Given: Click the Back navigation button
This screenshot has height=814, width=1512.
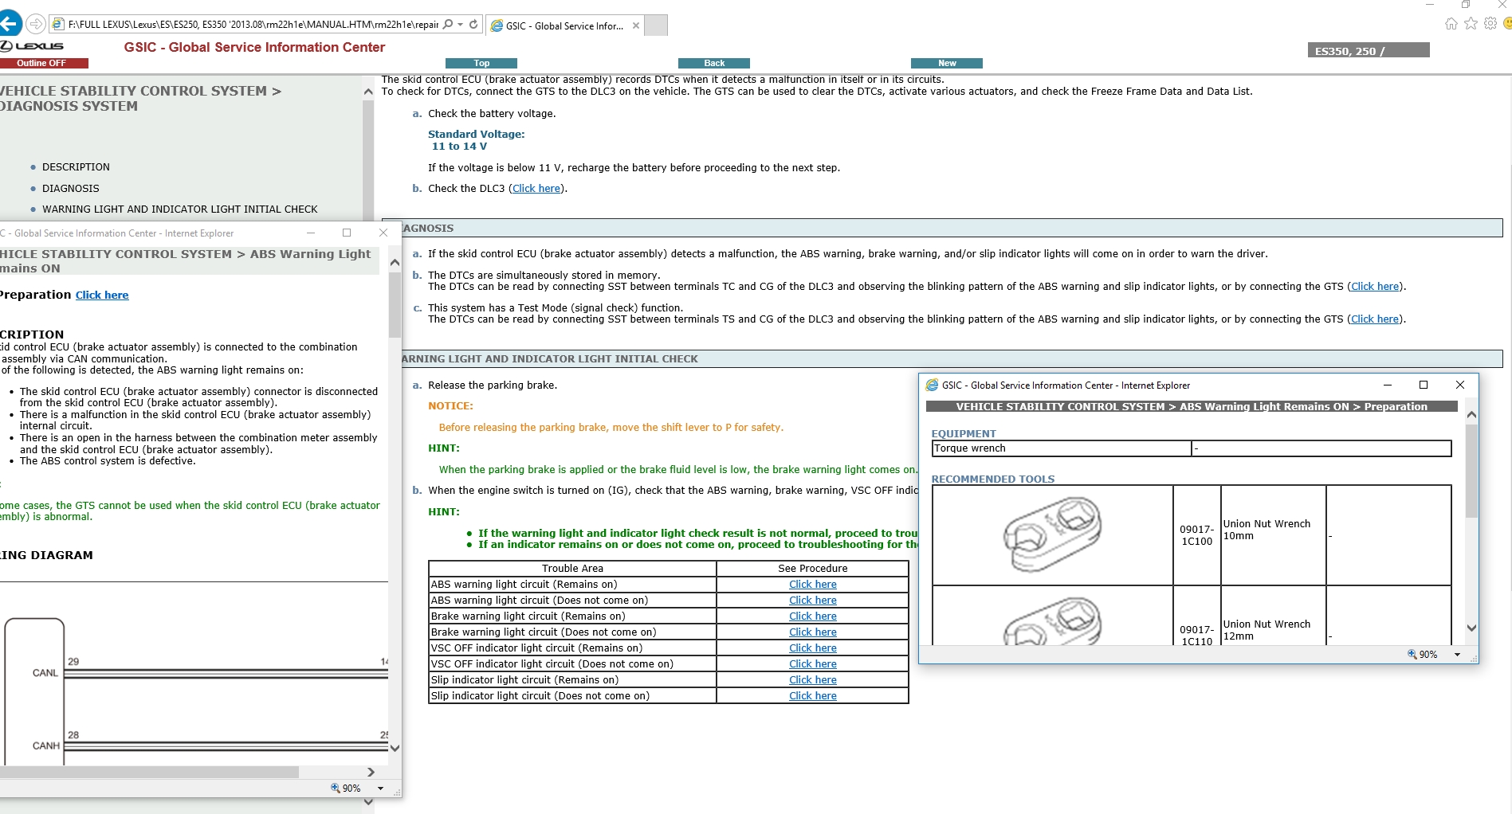Looking at the screenshot, I should pos(714,63).
